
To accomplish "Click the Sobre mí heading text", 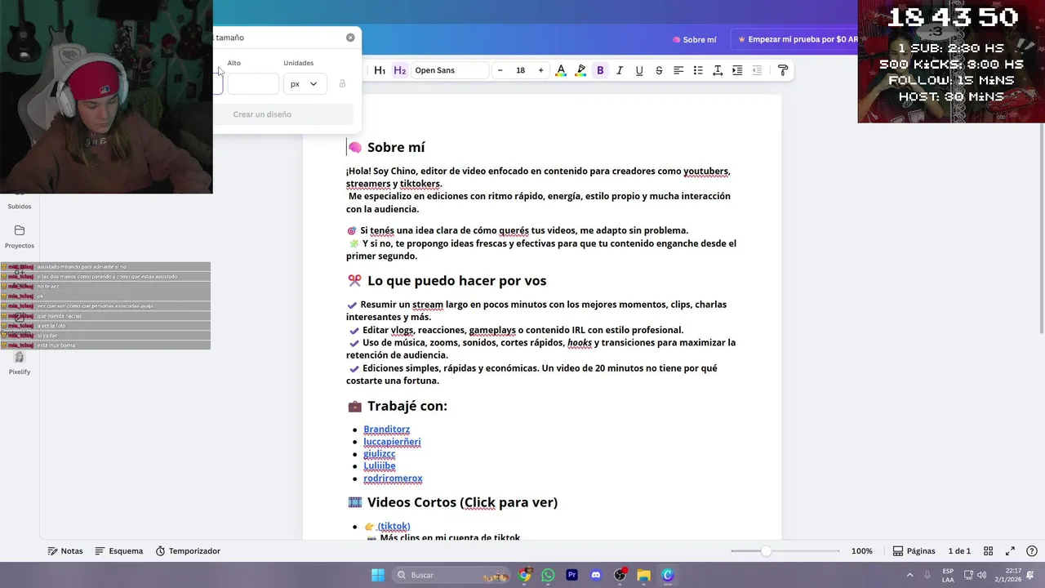I will click(396, 148).
